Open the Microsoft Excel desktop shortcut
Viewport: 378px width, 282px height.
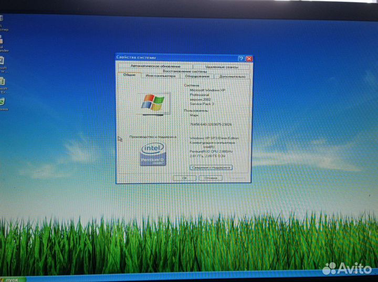2,82
